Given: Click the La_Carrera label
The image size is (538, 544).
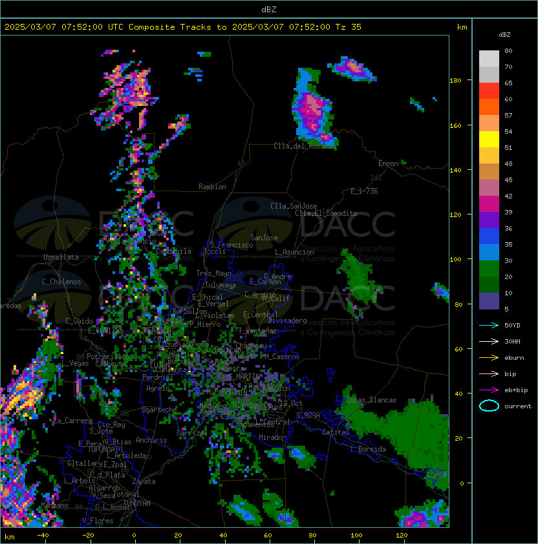Looking at the screenshot, I should point(73,421).
